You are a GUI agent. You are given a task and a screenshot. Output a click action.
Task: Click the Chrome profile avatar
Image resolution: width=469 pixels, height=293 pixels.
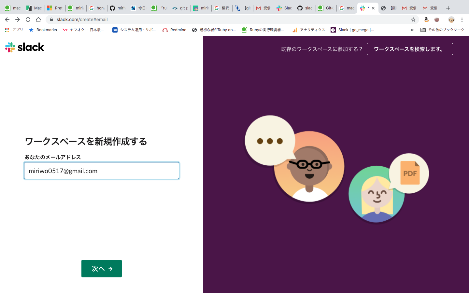tap(451, 20)
